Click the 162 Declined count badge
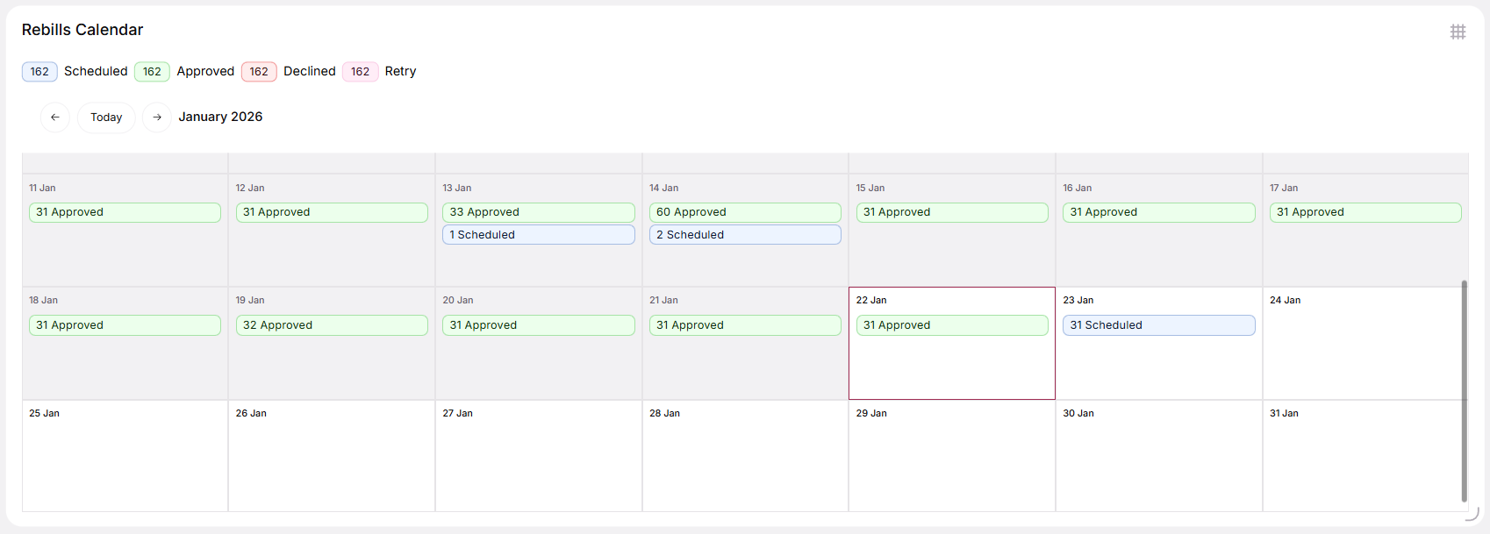 (x=259, y=72)
